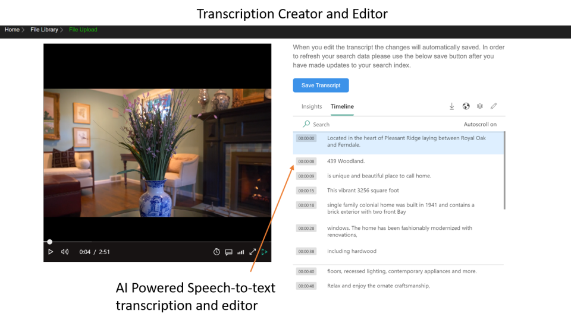Open File Library breadcrumb
The width and height of the screenshot is (571, 323).
(44, 30)
